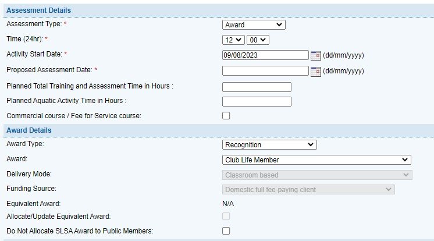
Task: Tick the Commercial course / Fee for Service checkbox
Action: point(226,116)
